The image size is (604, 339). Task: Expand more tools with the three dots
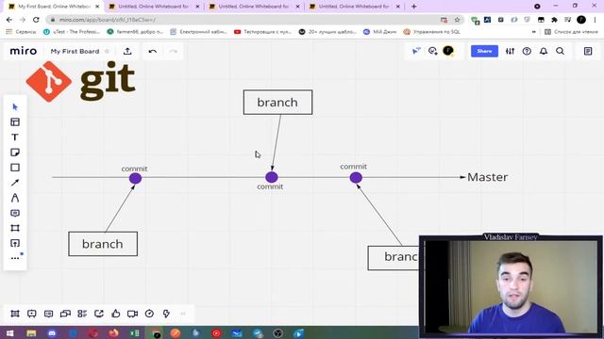(x=15, y=258)
